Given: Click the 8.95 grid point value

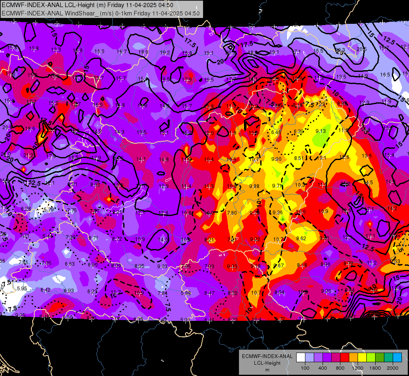Looking at the screenshot, I should pos(140,266).
